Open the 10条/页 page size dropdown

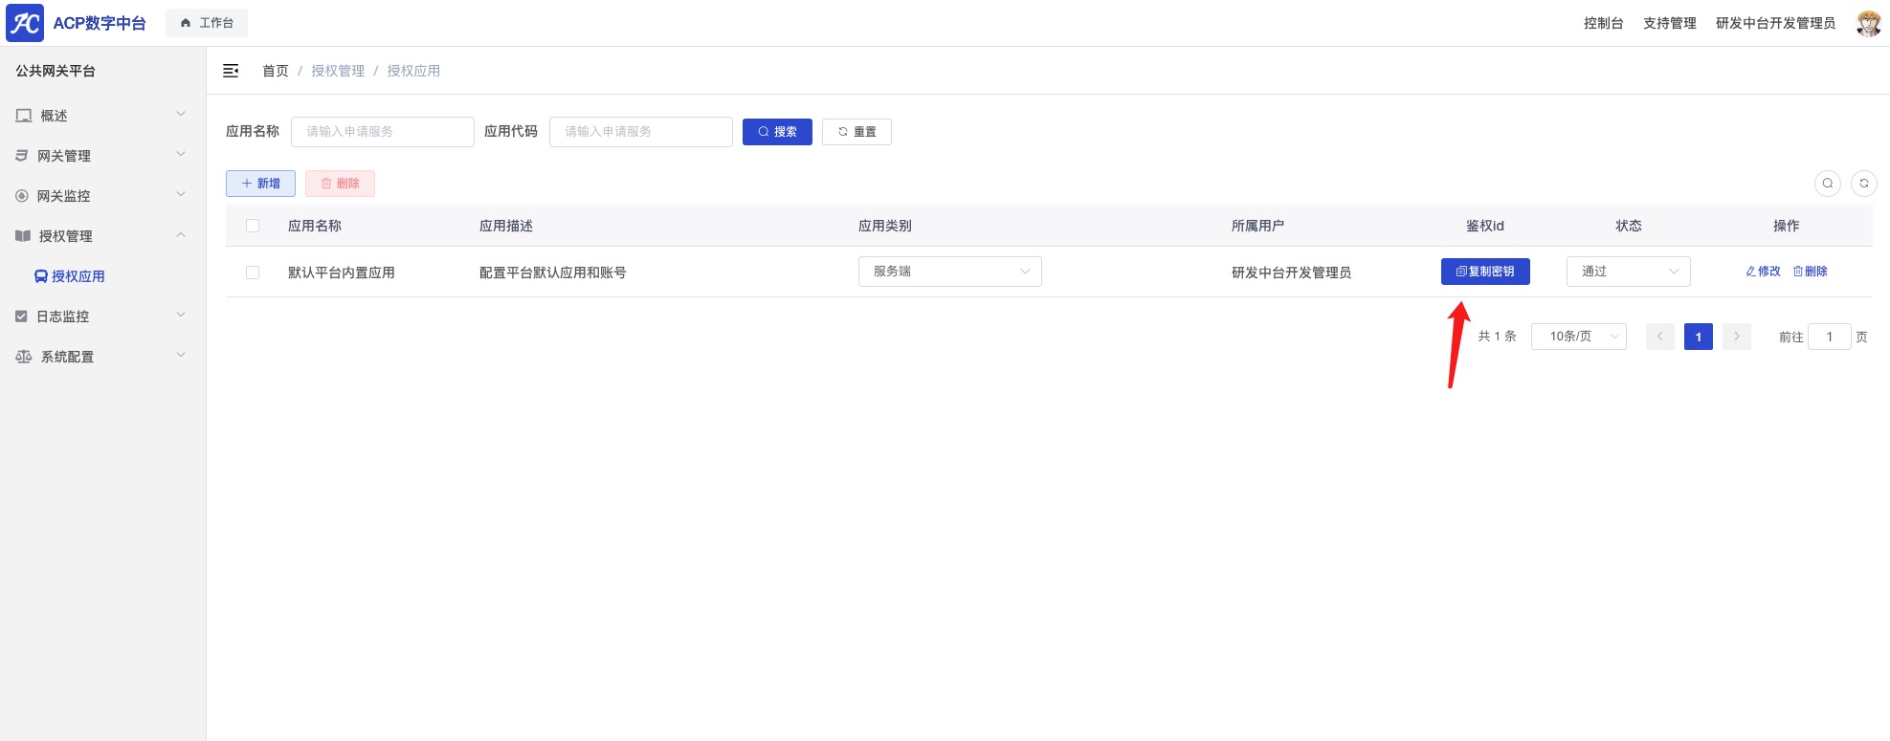[1578, 337]
